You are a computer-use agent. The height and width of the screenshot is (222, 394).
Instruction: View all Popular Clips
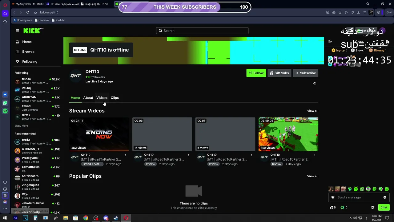point(312,176)
